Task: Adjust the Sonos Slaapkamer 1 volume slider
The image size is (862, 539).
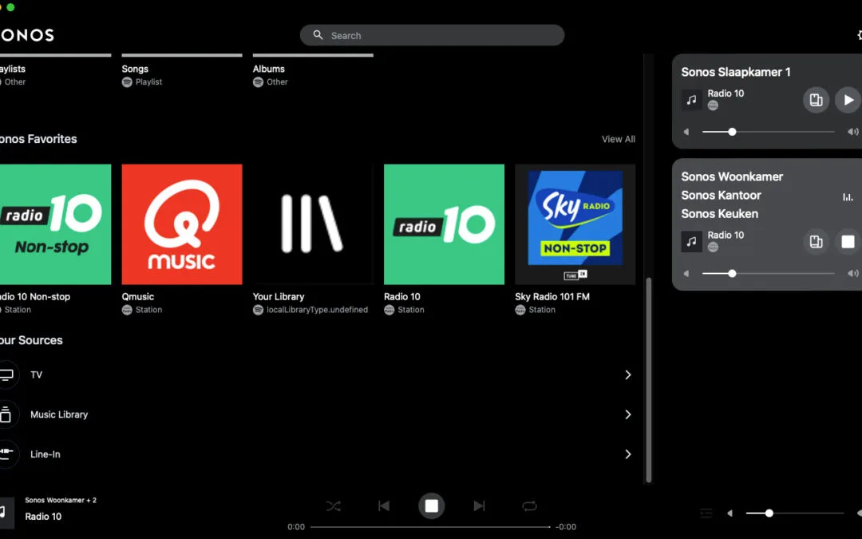Action: pos(768,132)
